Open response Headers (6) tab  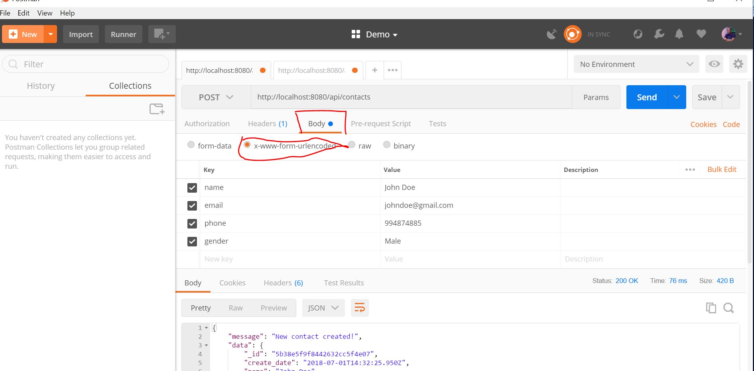(x=283, y=283)
